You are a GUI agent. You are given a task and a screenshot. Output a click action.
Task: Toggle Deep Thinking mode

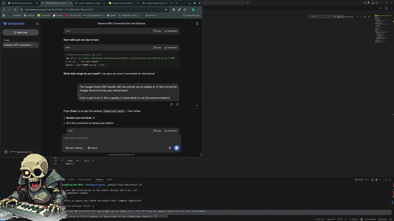point(74,148)
